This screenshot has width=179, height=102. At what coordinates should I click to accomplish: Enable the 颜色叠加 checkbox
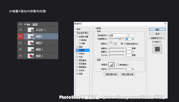pos(77,60)
